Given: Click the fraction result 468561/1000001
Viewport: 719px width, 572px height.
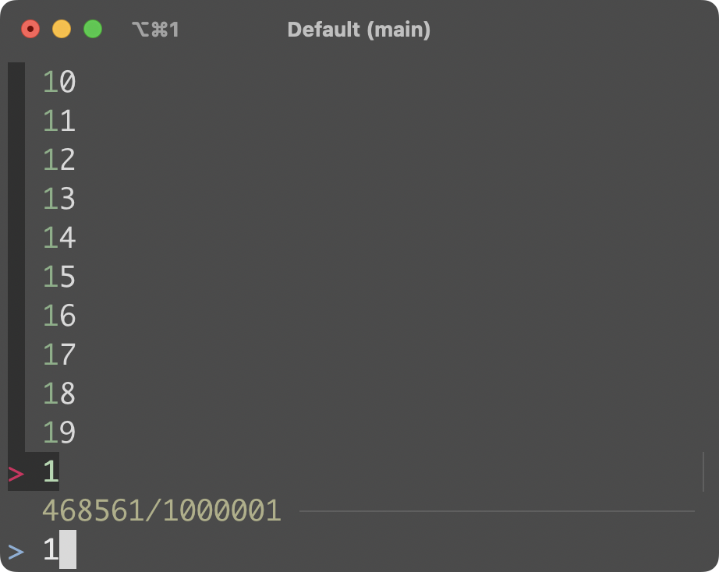Looking at the screenshot, I should [x=160, y=510].
